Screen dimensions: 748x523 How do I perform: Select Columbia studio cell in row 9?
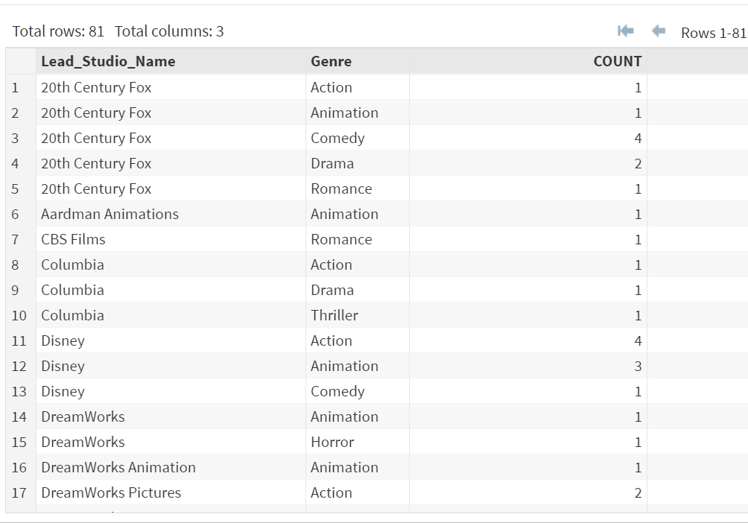click(72, 291)
